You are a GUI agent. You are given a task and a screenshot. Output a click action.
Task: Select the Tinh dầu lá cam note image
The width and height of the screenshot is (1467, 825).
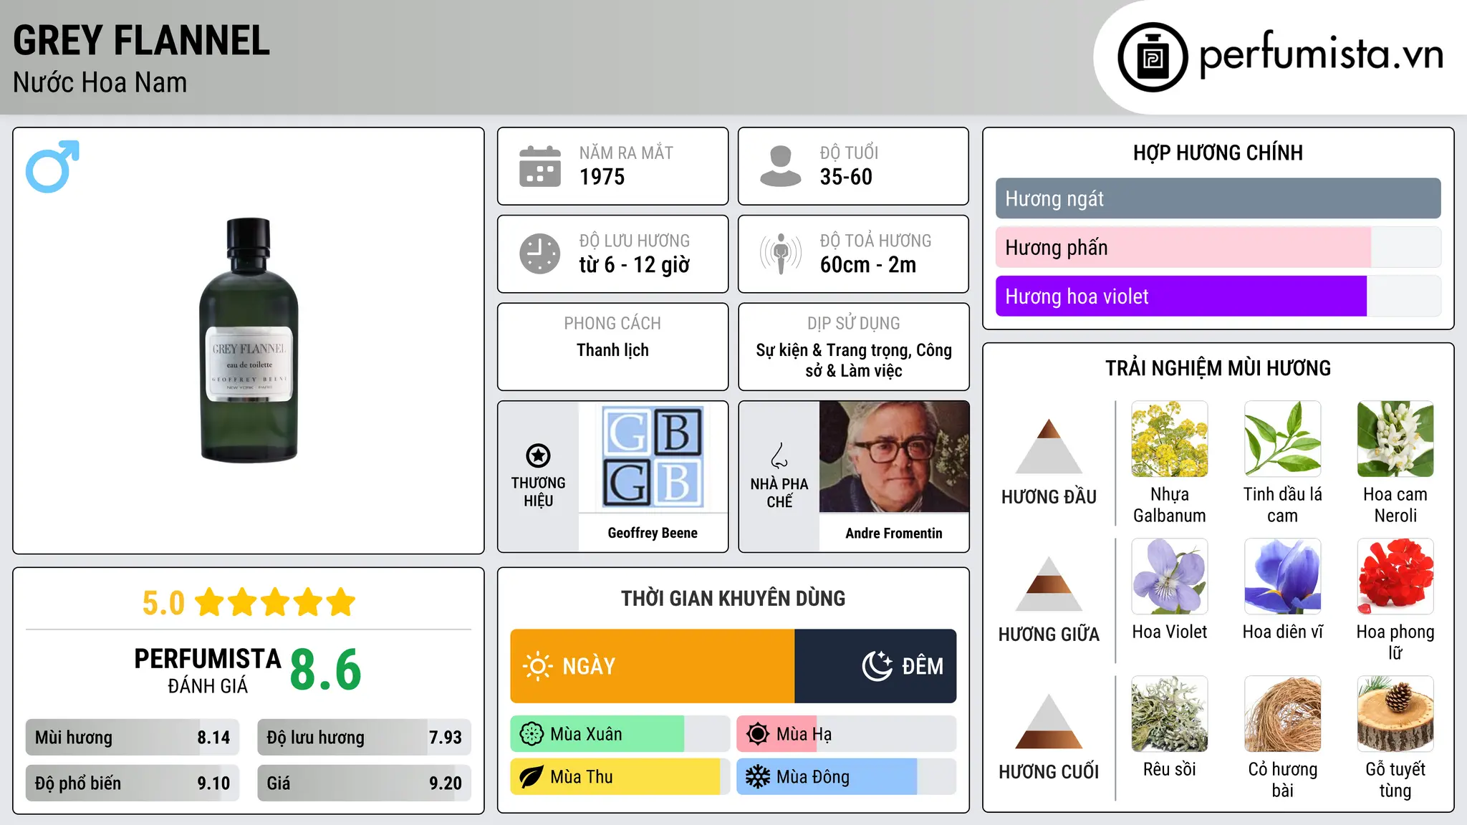1283,439
